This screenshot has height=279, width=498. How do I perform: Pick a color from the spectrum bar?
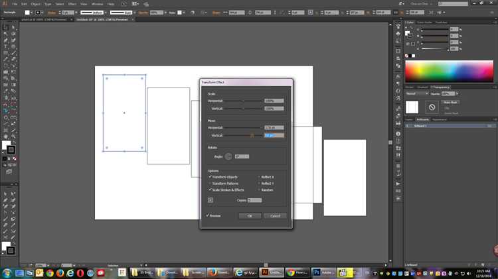coord(450,71)
